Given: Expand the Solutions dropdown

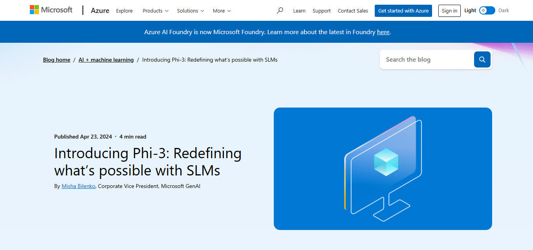Looking at the screenshot, I should tap(190, 11).
